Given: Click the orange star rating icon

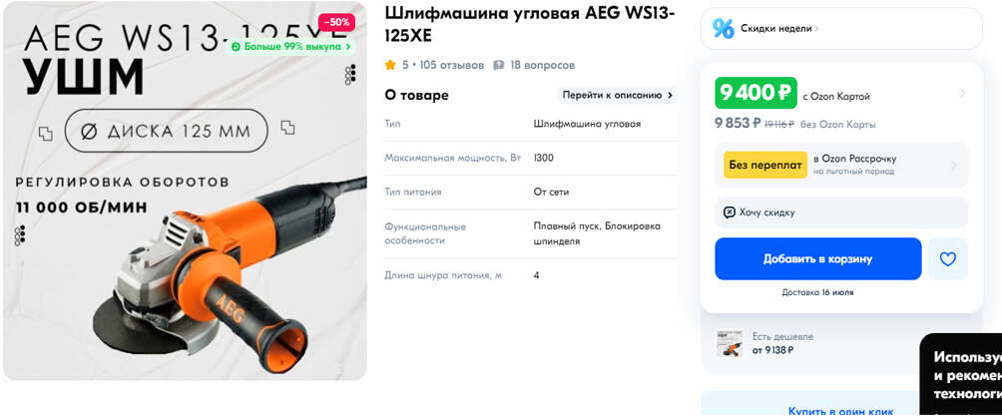Looking at the screenshot, I should pos(390,65).
